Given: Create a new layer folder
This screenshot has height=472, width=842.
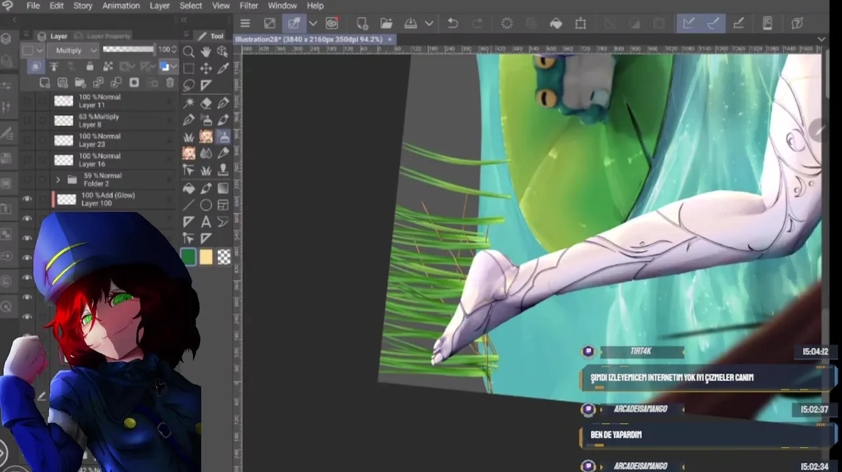Looking at the screenshot, I should pos(80,83).
